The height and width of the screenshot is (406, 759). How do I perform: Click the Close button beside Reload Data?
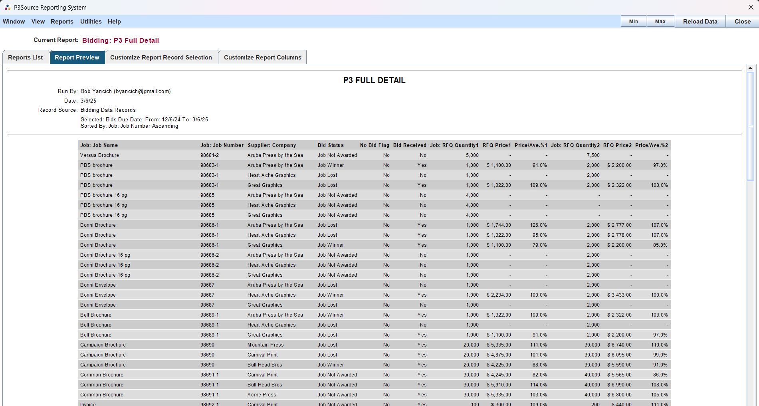pos(742,22)
